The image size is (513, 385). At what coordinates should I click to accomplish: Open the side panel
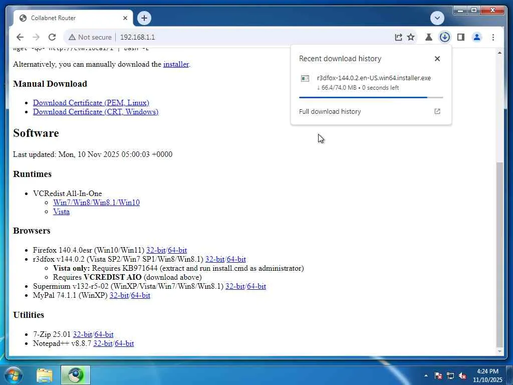click(x=461, y=37)
